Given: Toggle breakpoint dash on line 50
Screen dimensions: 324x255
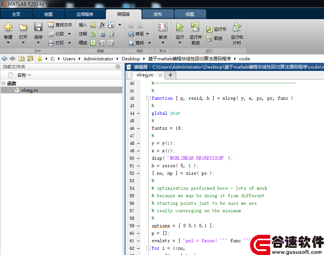Looking at the screenshot, I should [139, 159].
